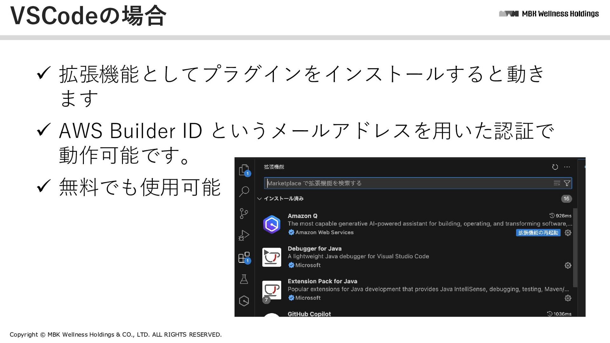Click the installed extensions count badge 16

point(566,199)
